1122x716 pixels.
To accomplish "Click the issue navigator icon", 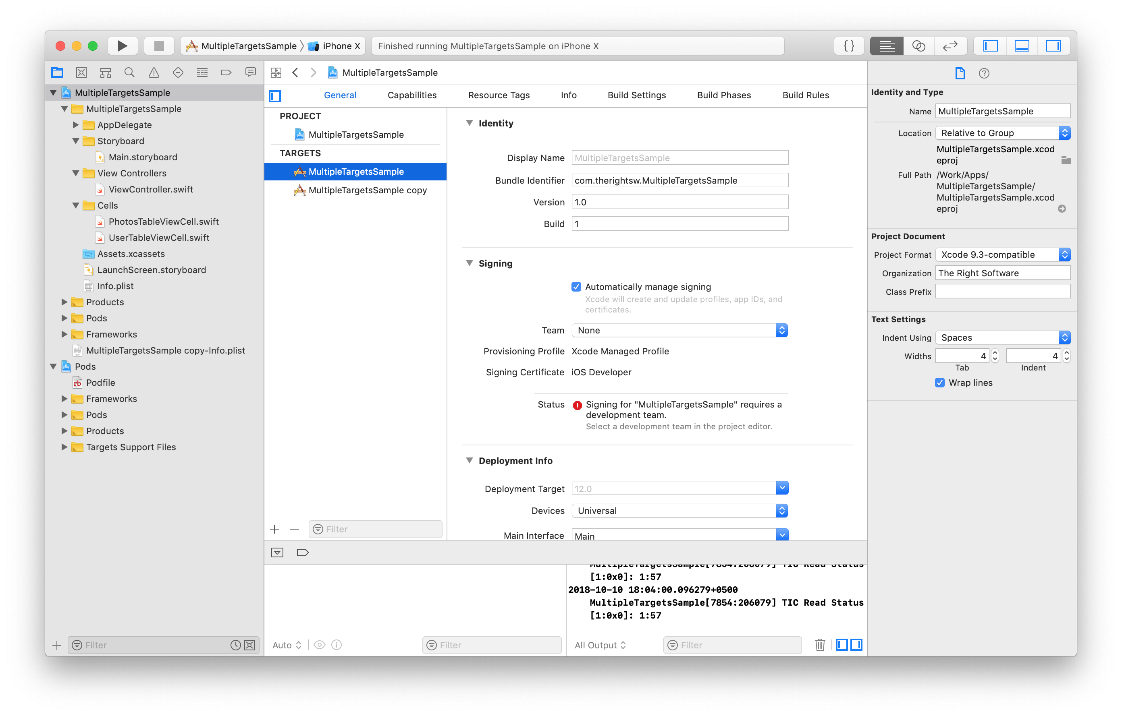I will (x=154, y=73).
